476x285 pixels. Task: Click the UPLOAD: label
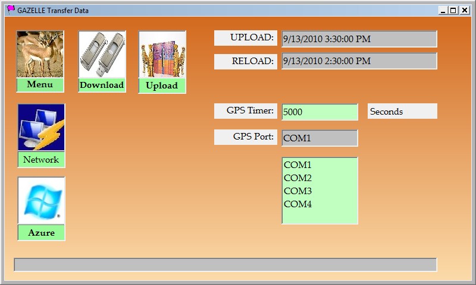tap(246, 38)
